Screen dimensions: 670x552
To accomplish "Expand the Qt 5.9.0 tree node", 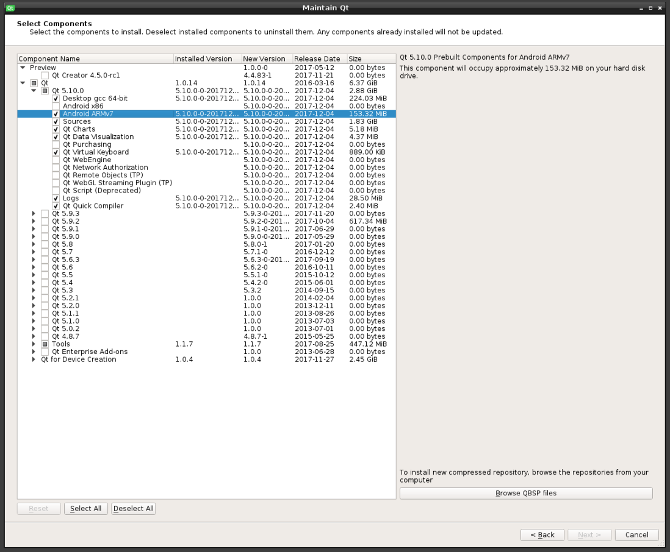I will click(34, 237).
